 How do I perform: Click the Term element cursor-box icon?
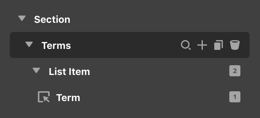[x=44, y=97]
